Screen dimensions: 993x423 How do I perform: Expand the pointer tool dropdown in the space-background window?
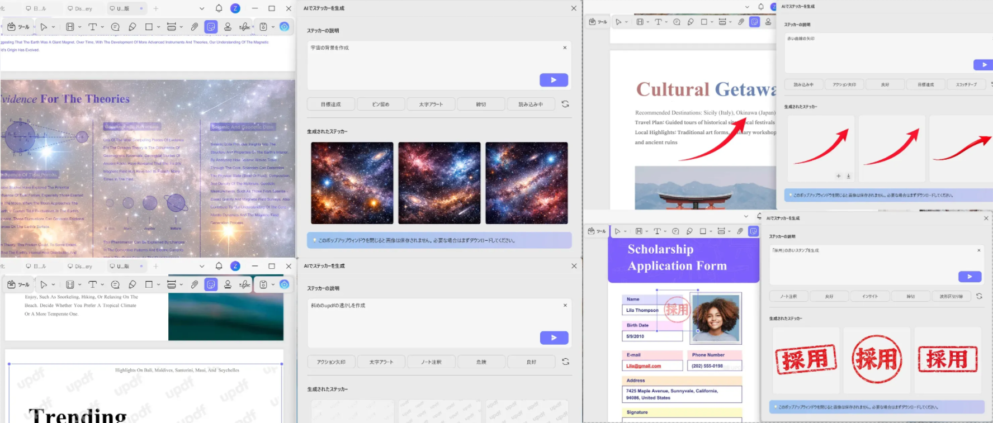[x=54, y=27]
